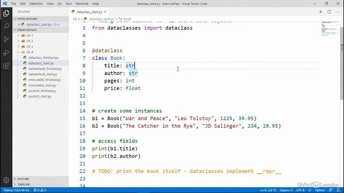This screenshot has width=344, height=193.
Task: Expand the Outline section
Action: pos(41,179)
